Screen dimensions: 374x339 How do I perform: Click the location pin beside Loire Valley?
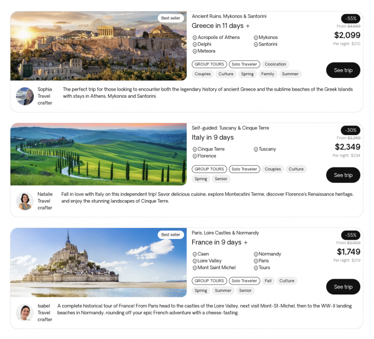(194, 261)
